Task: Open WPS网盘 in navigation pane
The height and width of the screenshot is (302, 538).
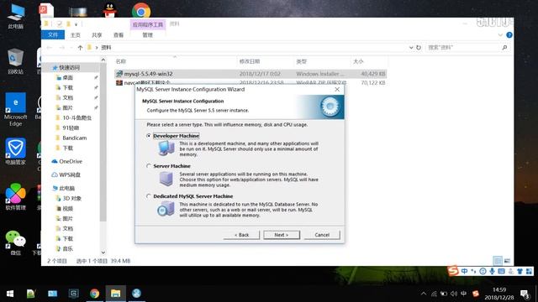Action: pyautogui.click(x=70, y=174)
